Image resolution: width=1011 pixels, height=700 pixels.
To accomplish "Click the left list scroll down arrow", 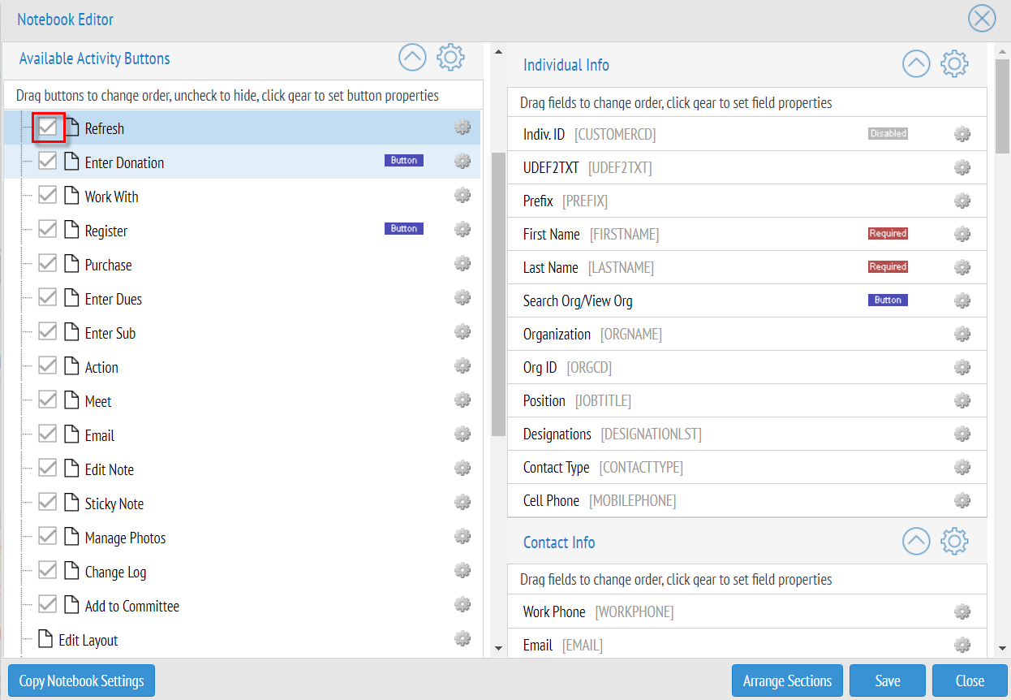I will tap(498, 647).
